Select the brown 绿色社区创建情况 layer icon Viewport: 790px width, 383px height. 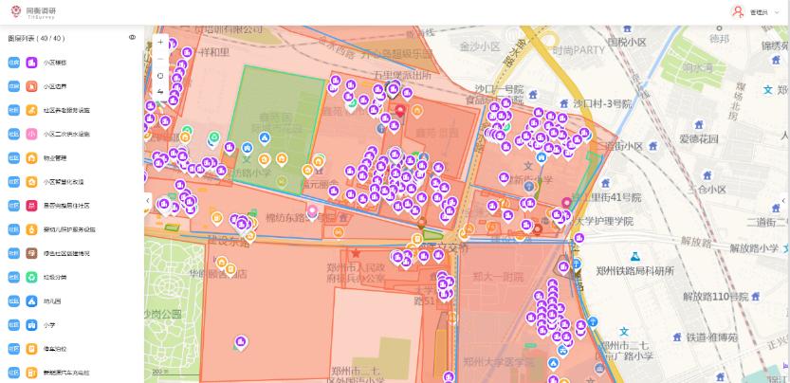point(31,253)
